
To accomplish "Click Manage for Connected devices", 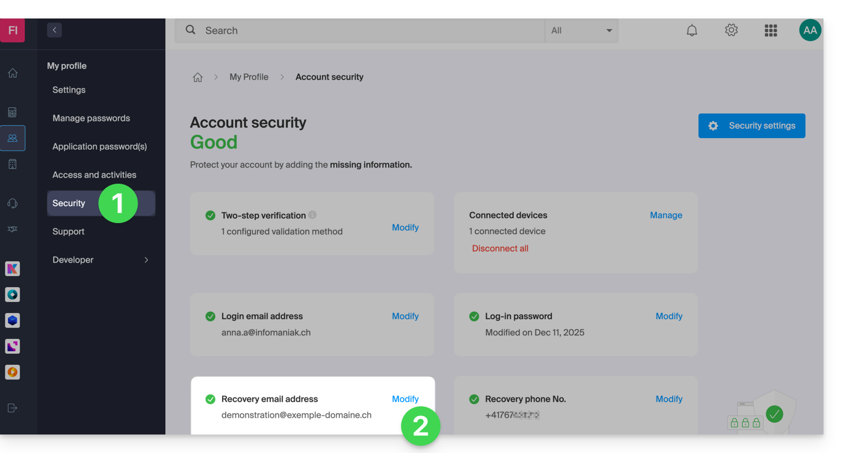I will pyautogui.click(x=666, y=215).
